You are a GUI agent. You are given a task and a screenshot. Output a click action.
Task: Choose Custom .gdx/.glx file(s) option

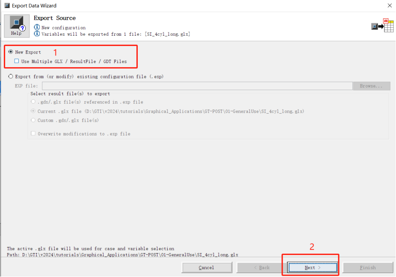point(33,120)
